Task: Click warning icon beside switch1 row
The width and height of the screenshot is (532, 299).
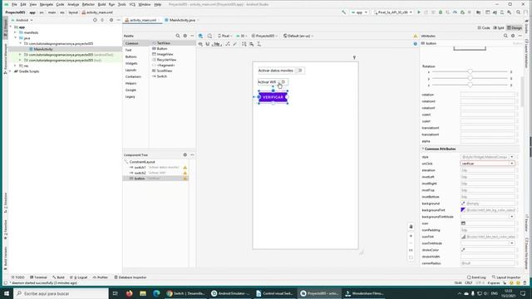Action: [x=185, y=168]
